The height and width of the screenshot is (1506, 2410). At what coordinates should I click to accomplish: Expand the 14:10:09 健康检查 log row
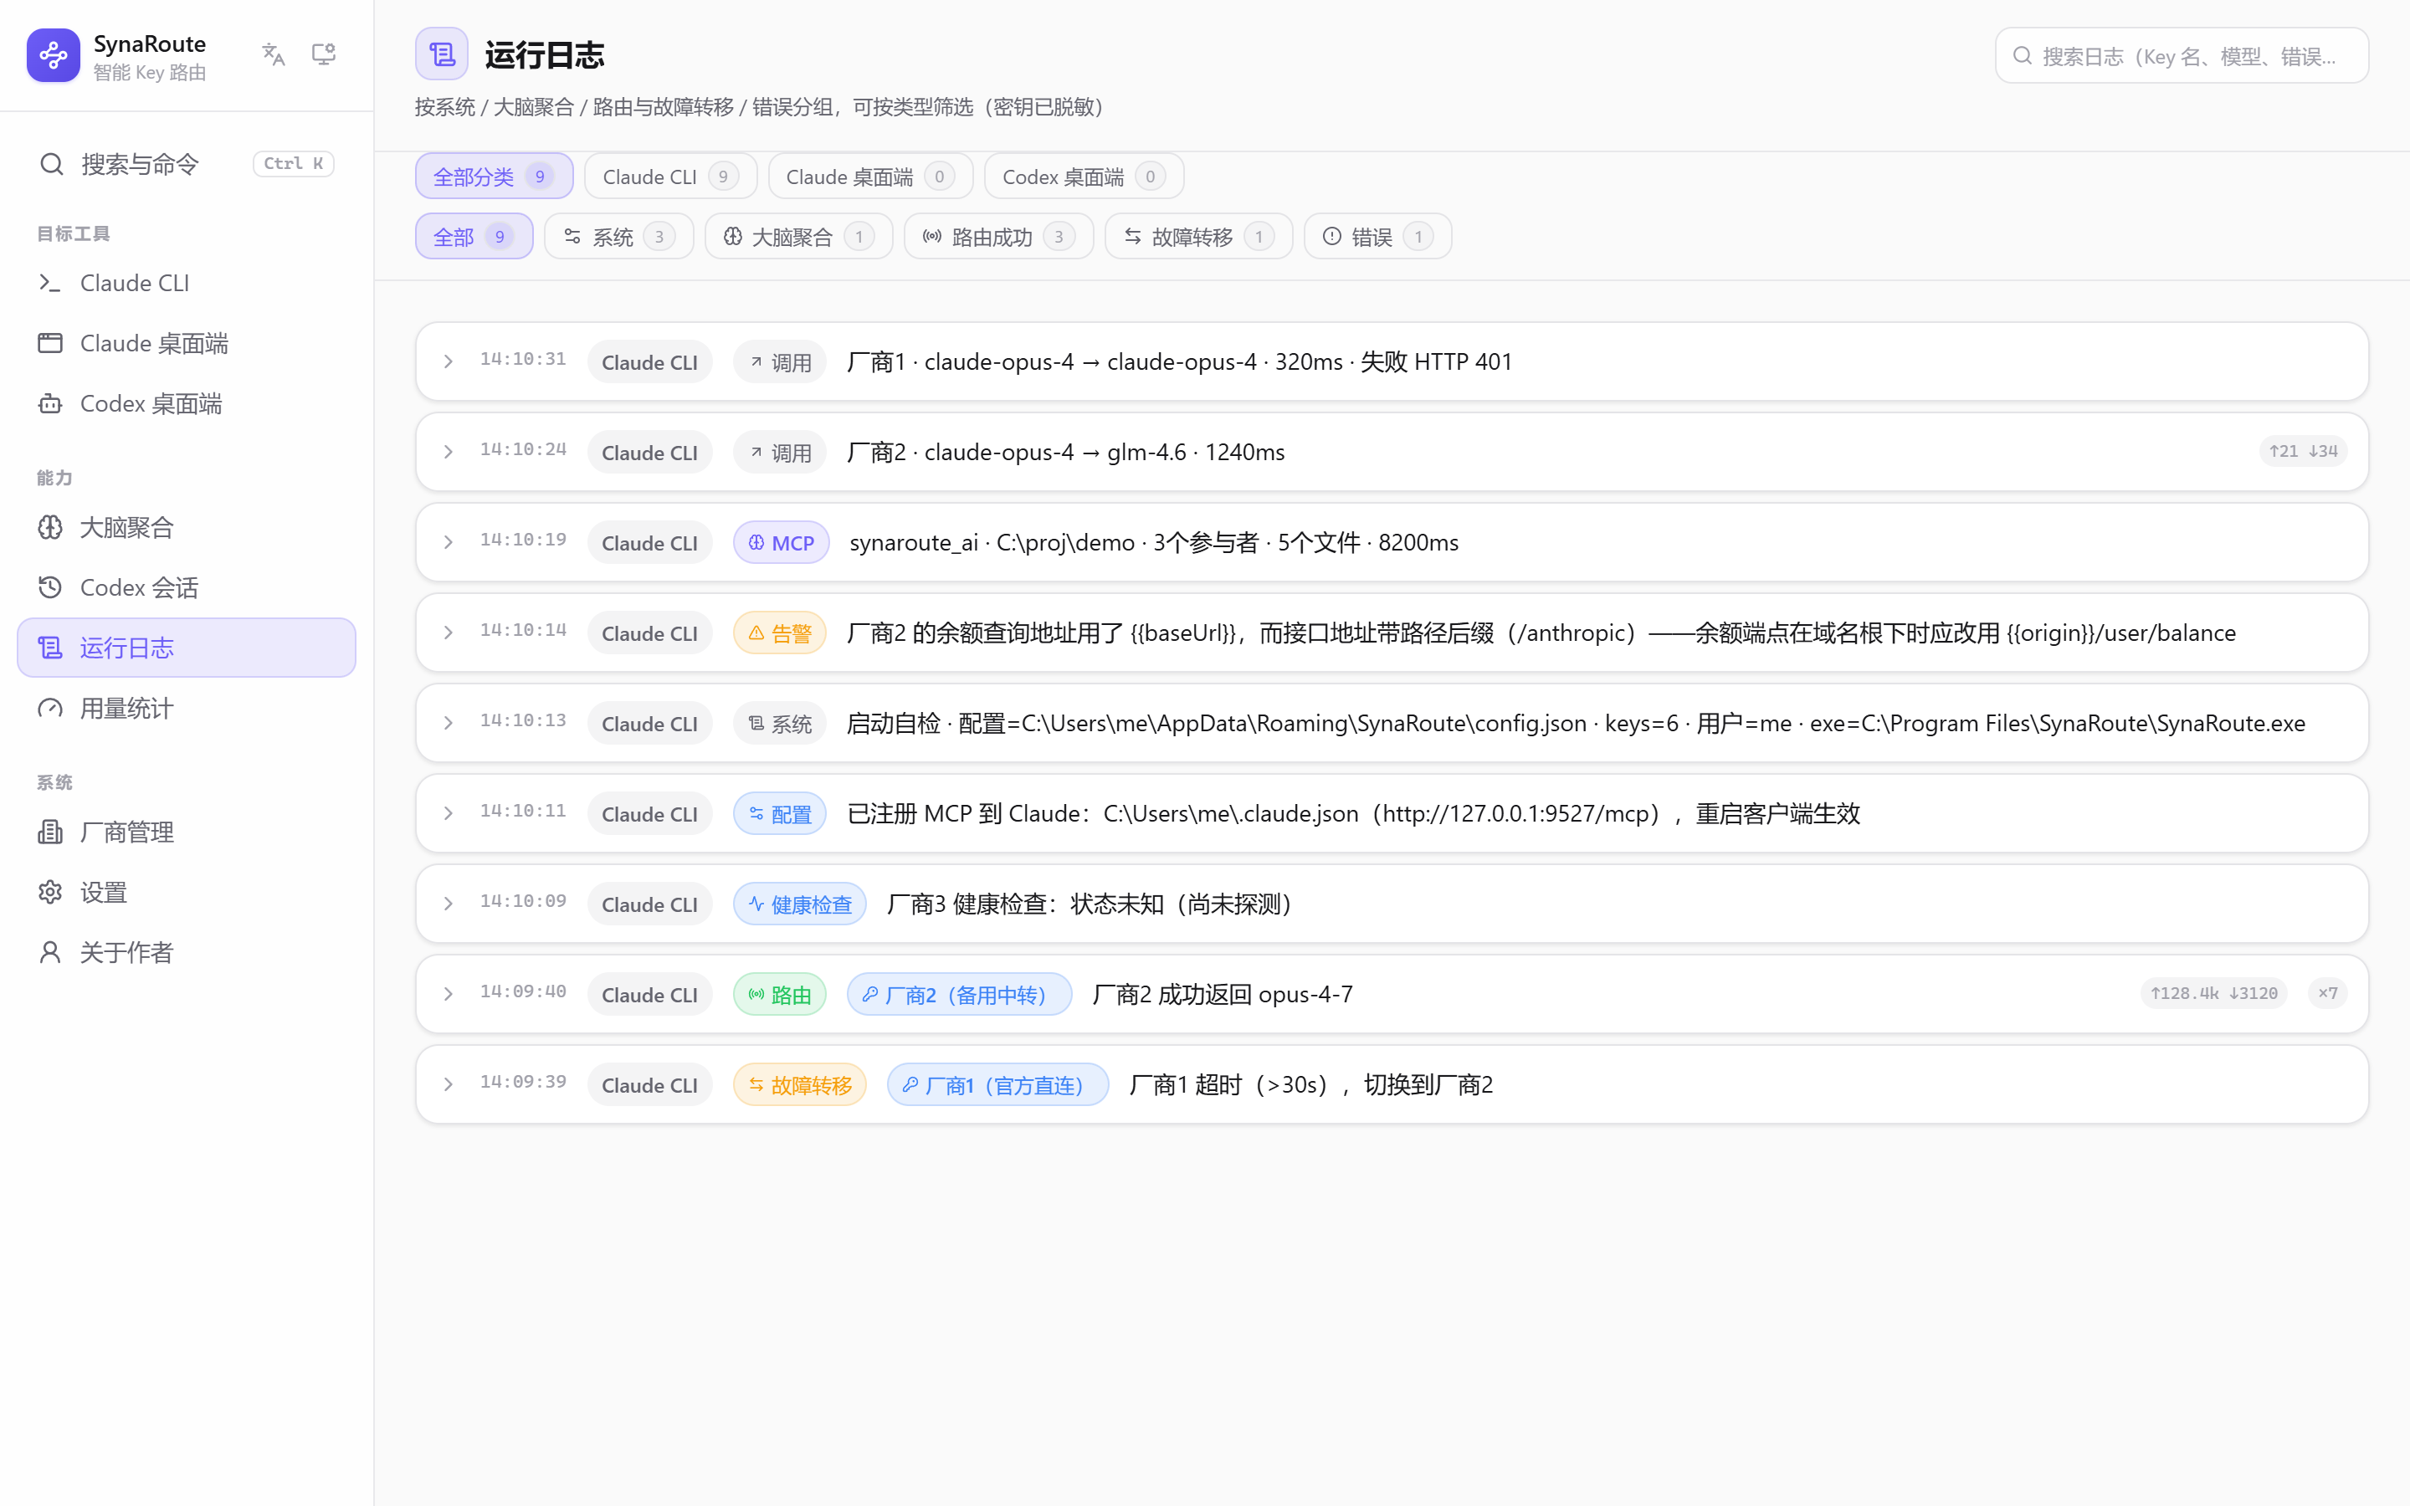1392,904
